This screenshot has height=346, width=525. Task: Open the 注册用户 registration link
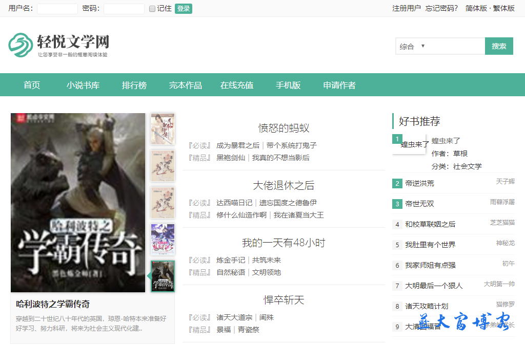coord(407,8)
